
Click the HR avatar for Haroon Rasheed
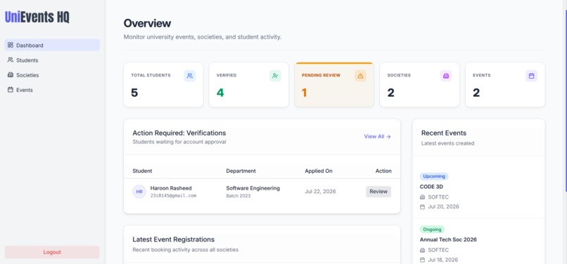pyautogui.click(x=139, y=192)
